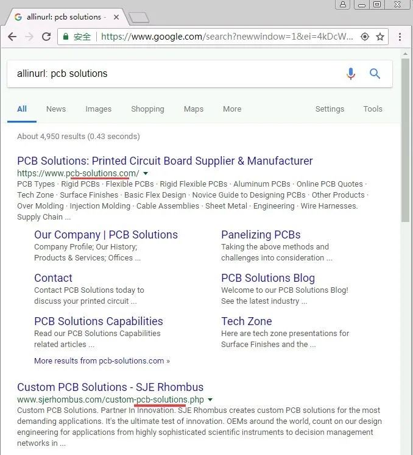Click the snippet starting "Custom PCB Solutions. Partner In"
Image resolution: width=413 pixels, height=455 pixels.
click(199, 426)
